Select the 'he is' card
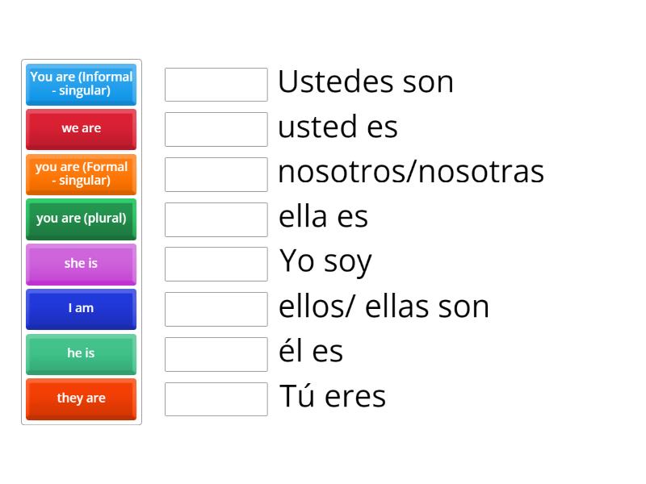 (x=81, y=353)
